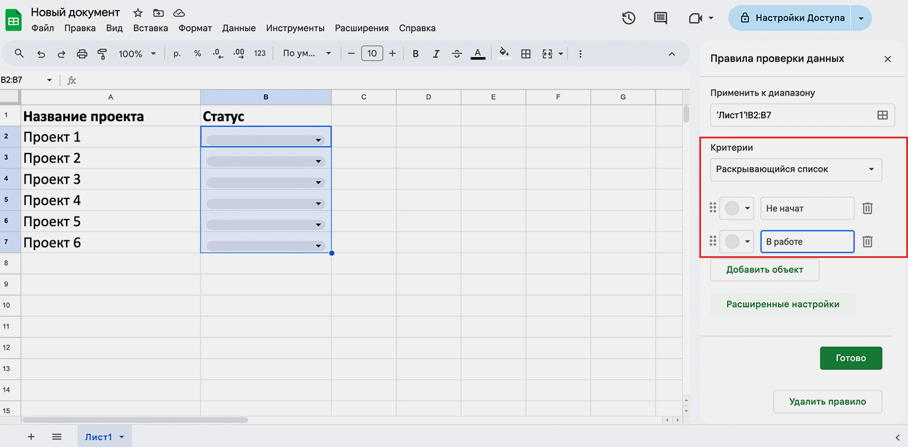908x447 pixels.
Task: Increase decimal places
Action: tap(239, 54)
